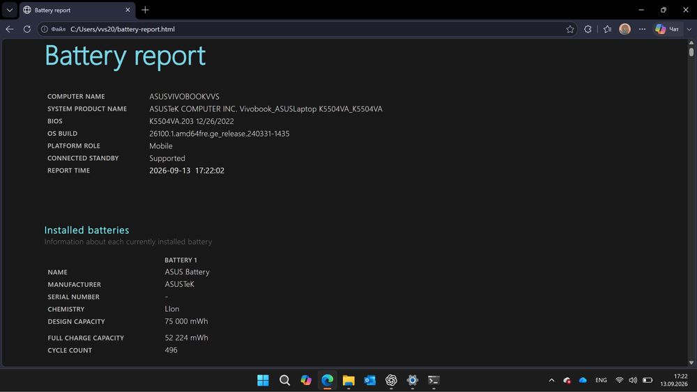Open battery status tray icon
697x392 pixels.
click(x=648, y=380)
